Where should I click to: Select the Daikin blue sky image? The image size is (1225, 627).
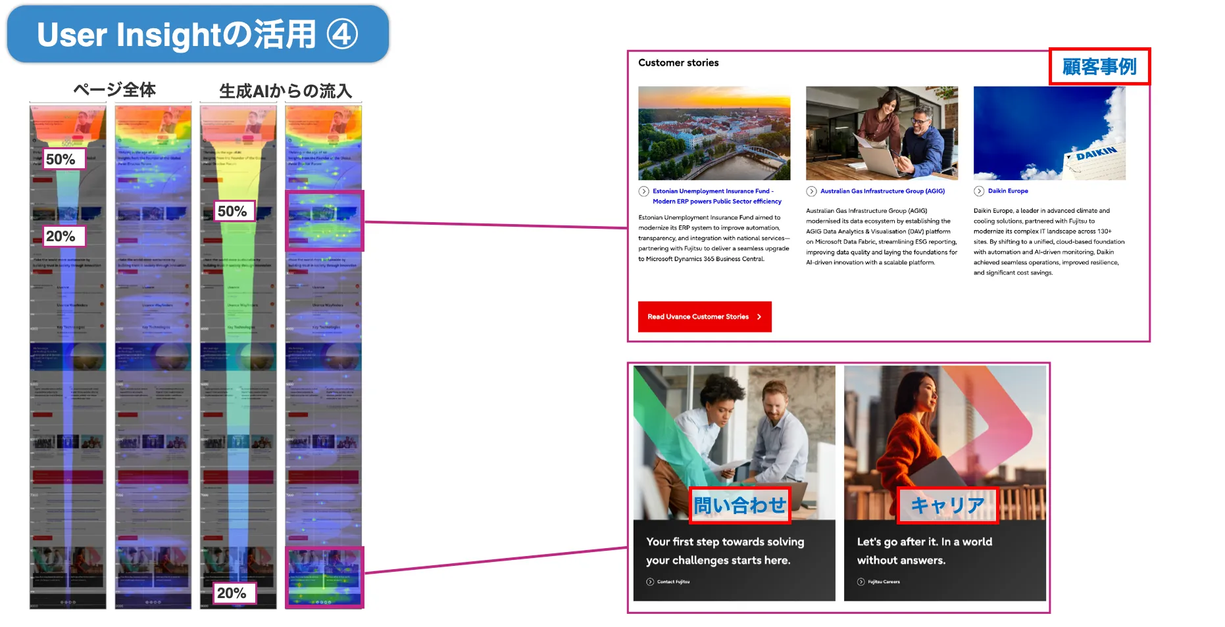[1049, 133]
